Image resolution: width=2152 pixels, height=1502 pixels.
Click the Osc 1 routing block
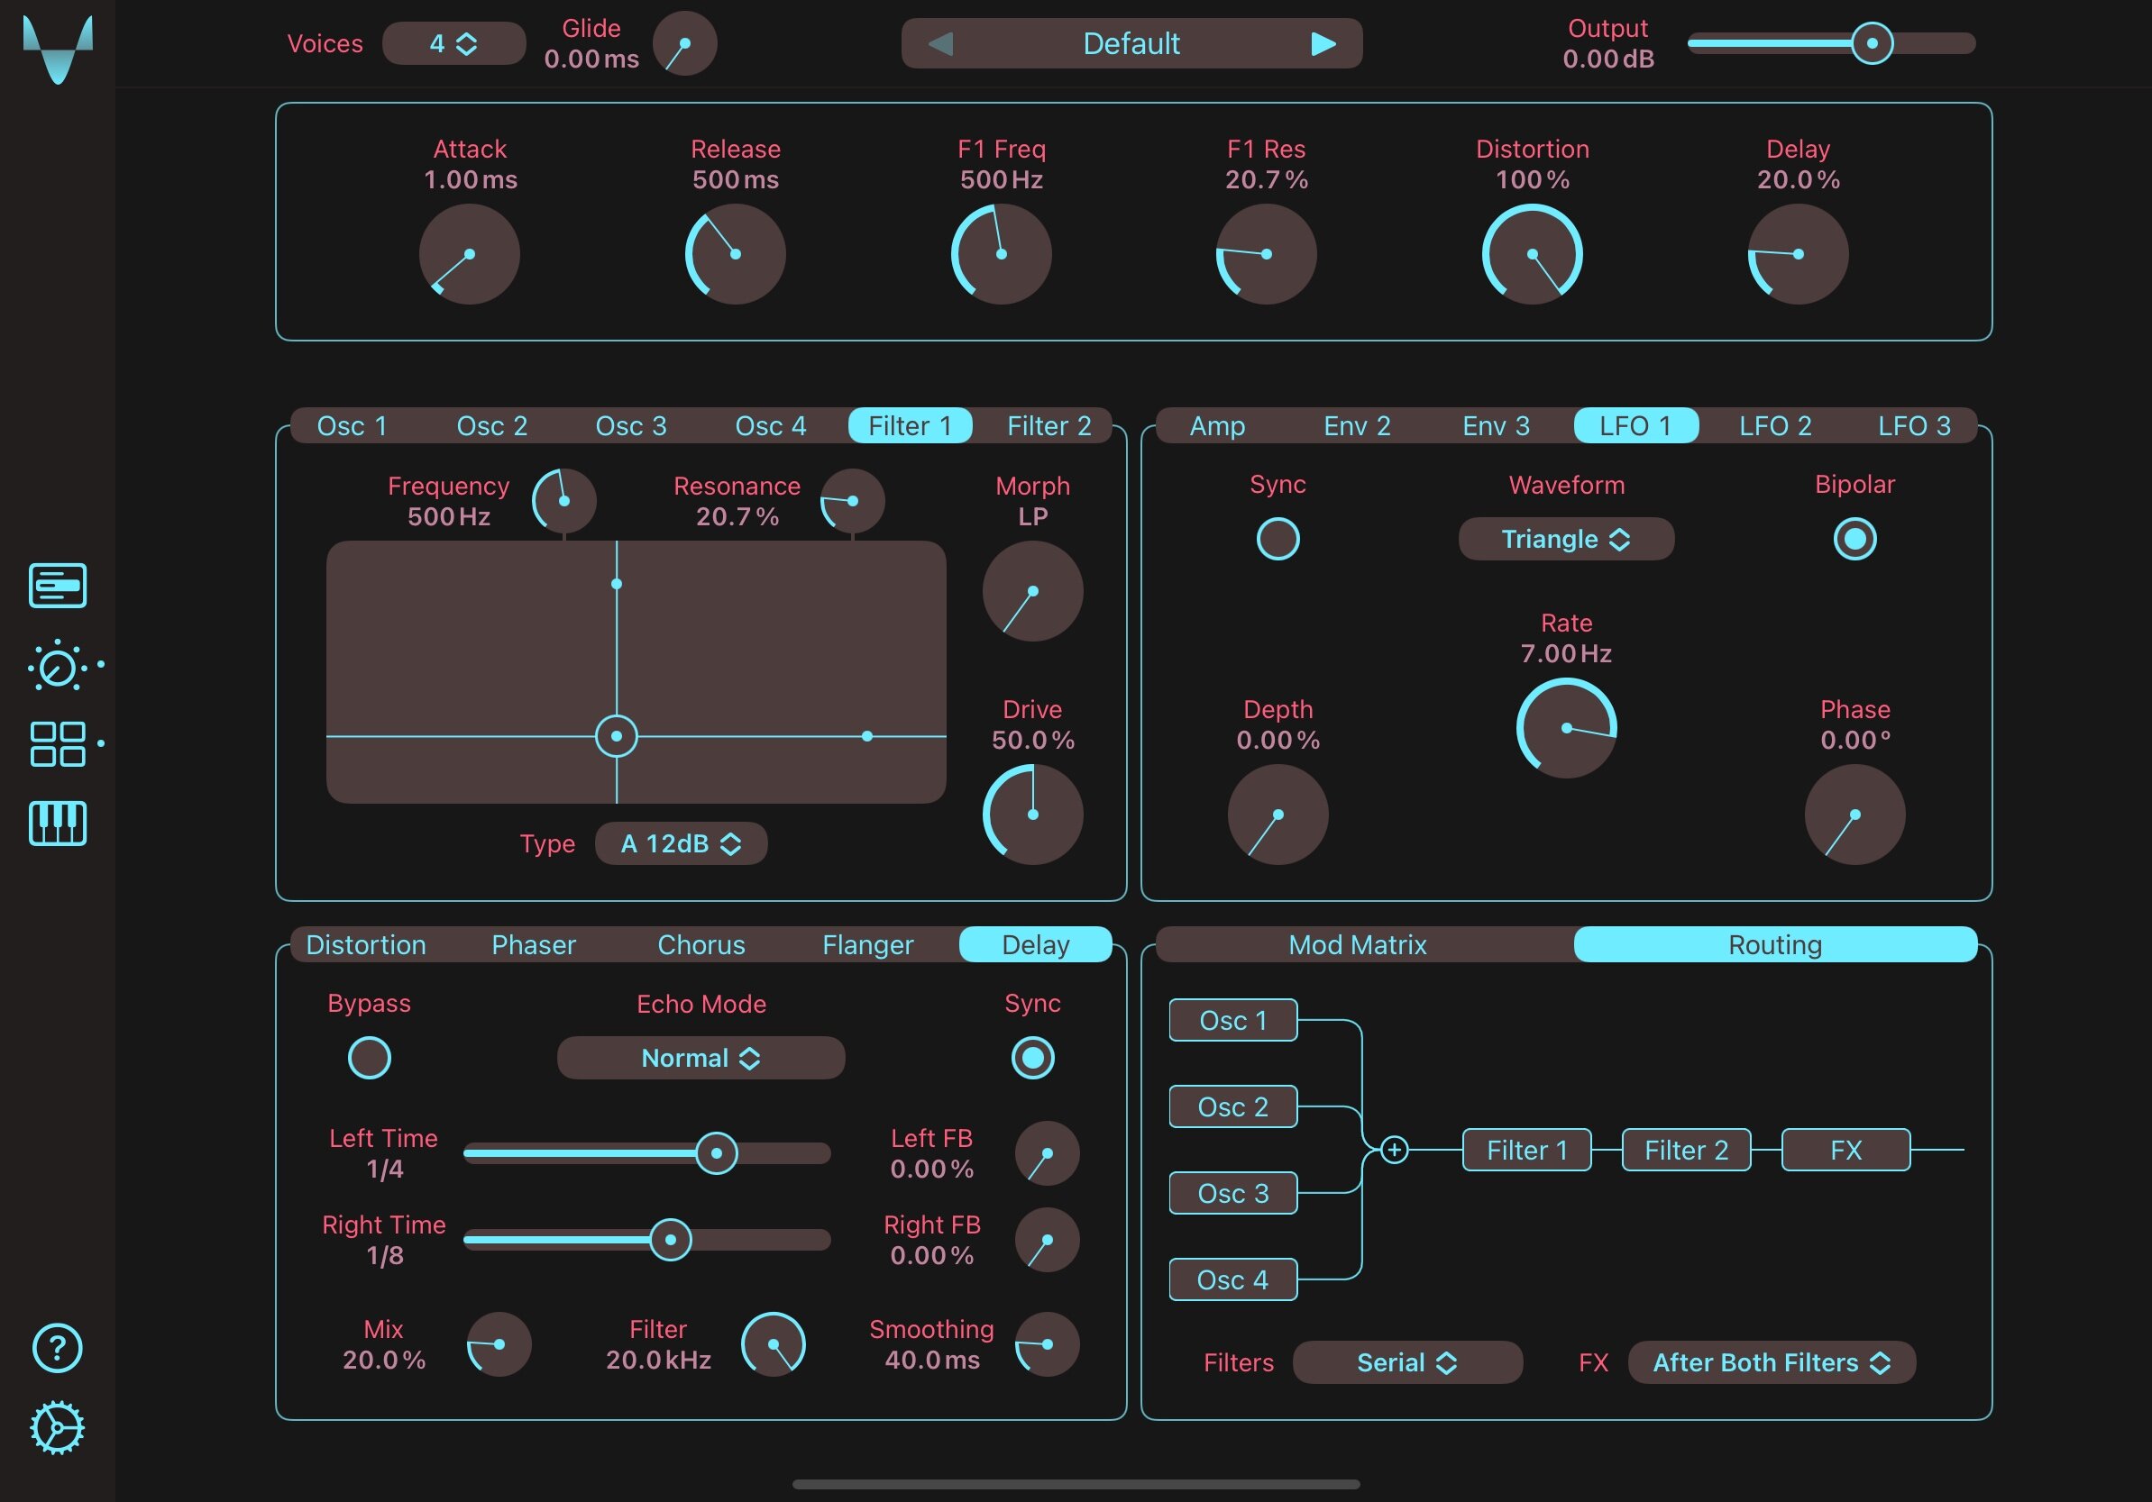coord(1233,1020)
